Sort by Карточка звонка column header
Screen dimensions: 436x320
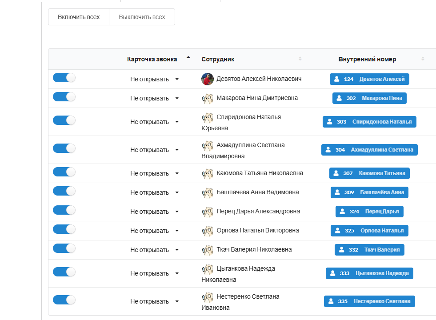point(152,59)
